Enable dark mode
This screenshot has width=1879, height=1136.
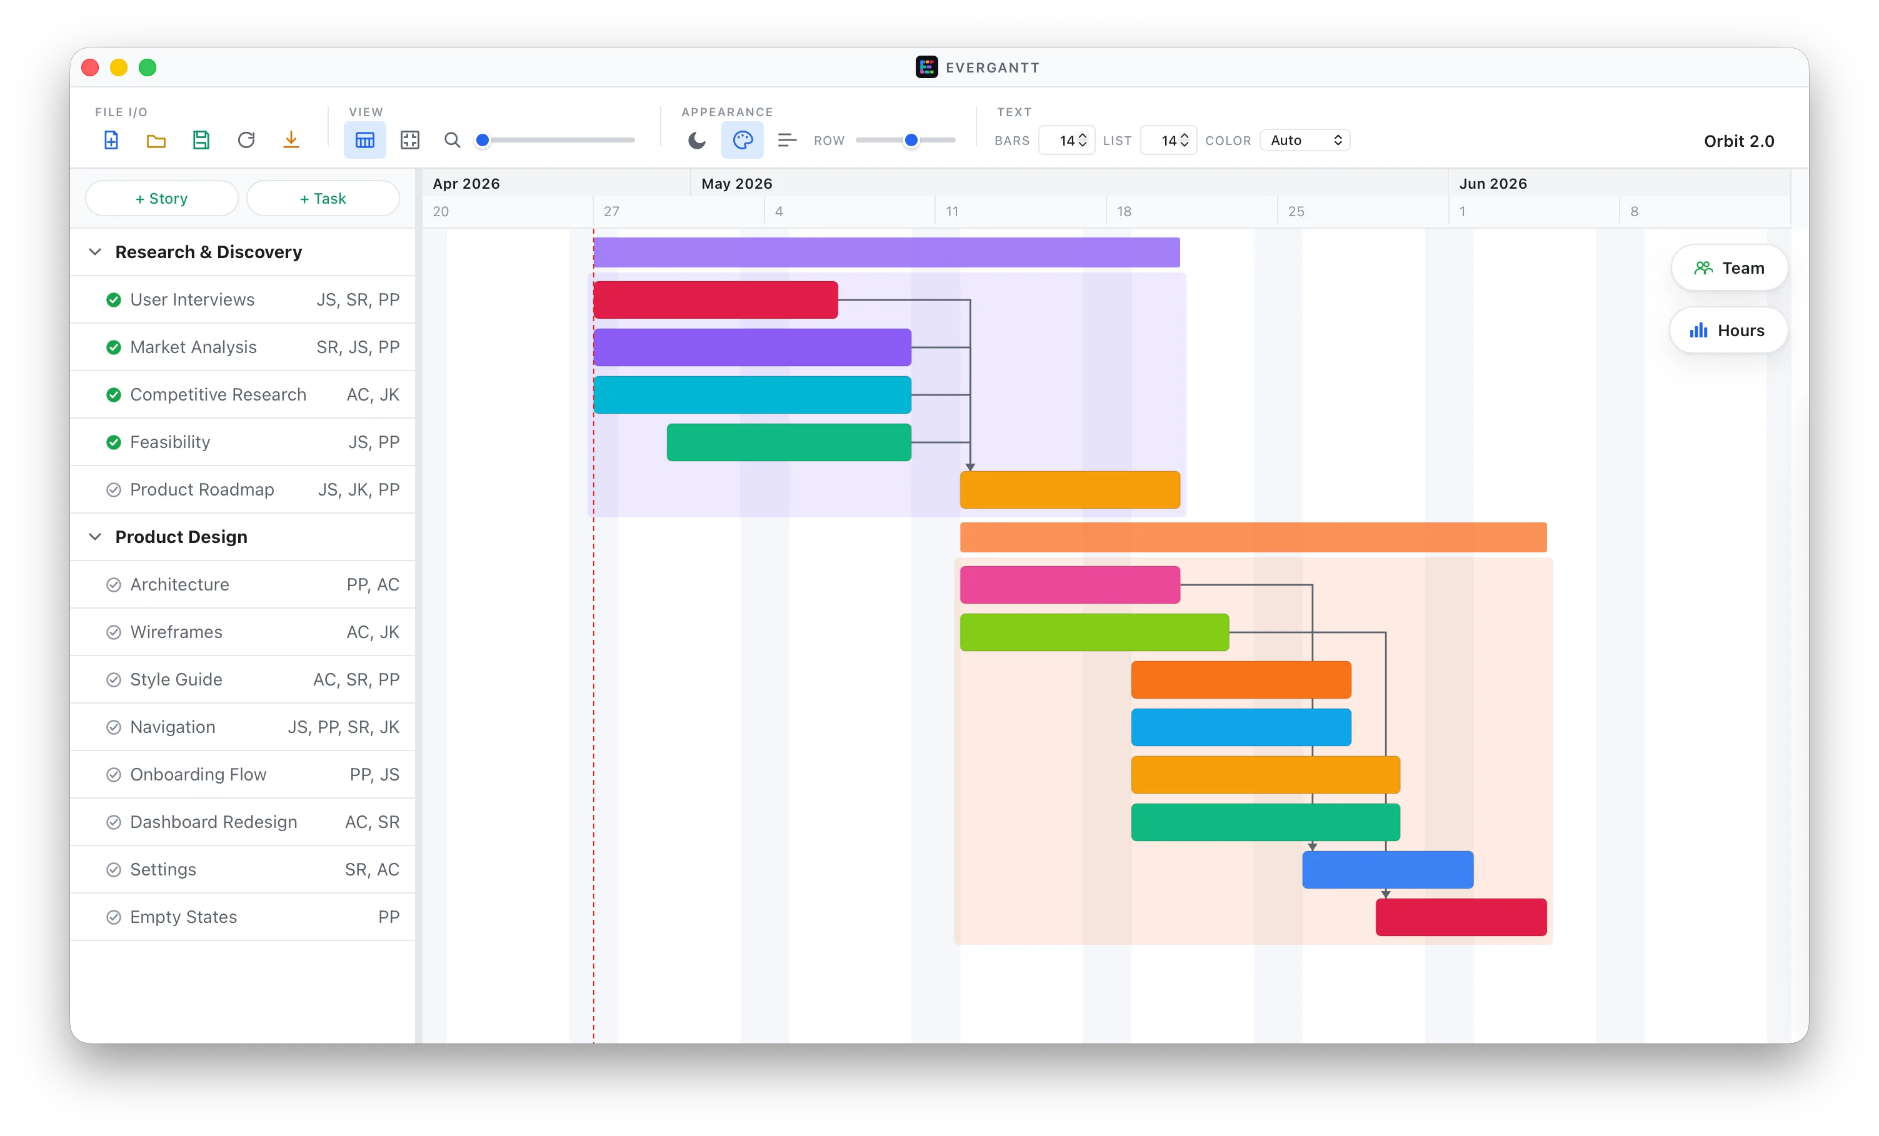[696, 141]
